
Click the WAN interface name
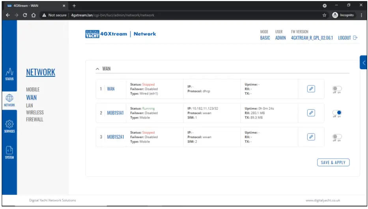(x=111, y=89)
